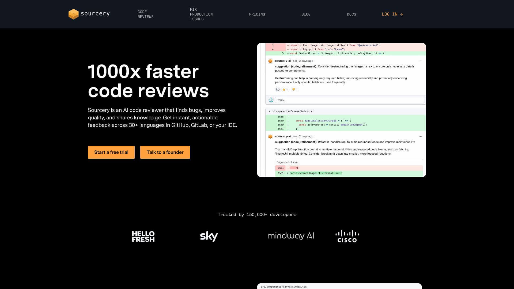Click the sourcery-ai bot avatar
The image size is (514, 289).
pos(271,61)
